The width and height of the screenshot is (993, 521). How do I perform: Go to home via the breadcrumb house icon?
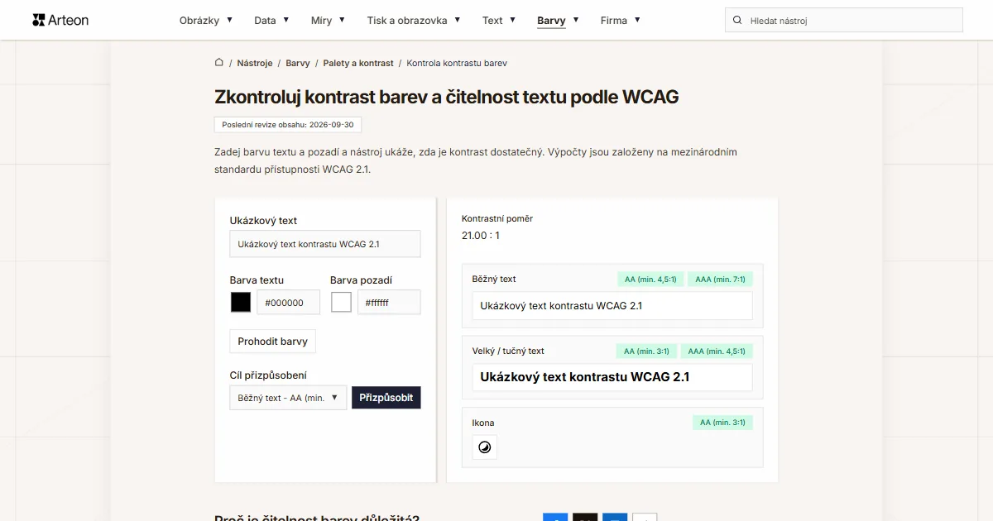click(x=219, y=63)
